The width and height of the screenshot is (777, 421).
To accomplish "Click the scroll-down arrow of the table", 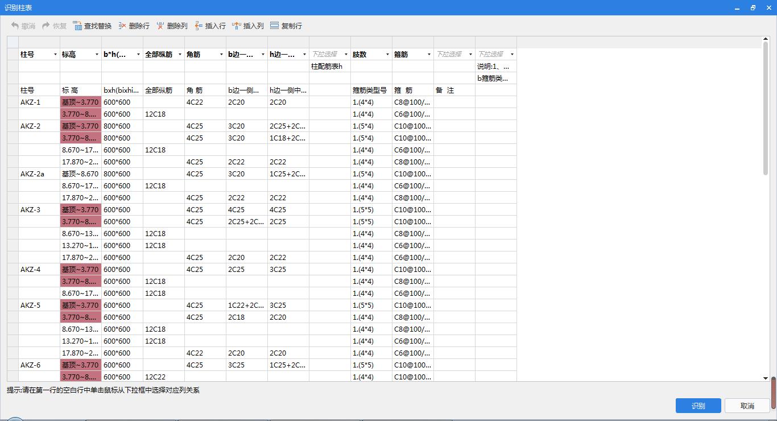I will (766, 378).
